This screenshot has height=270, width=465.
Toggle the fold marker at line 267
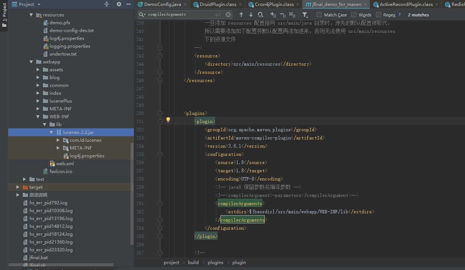point(160,253)
